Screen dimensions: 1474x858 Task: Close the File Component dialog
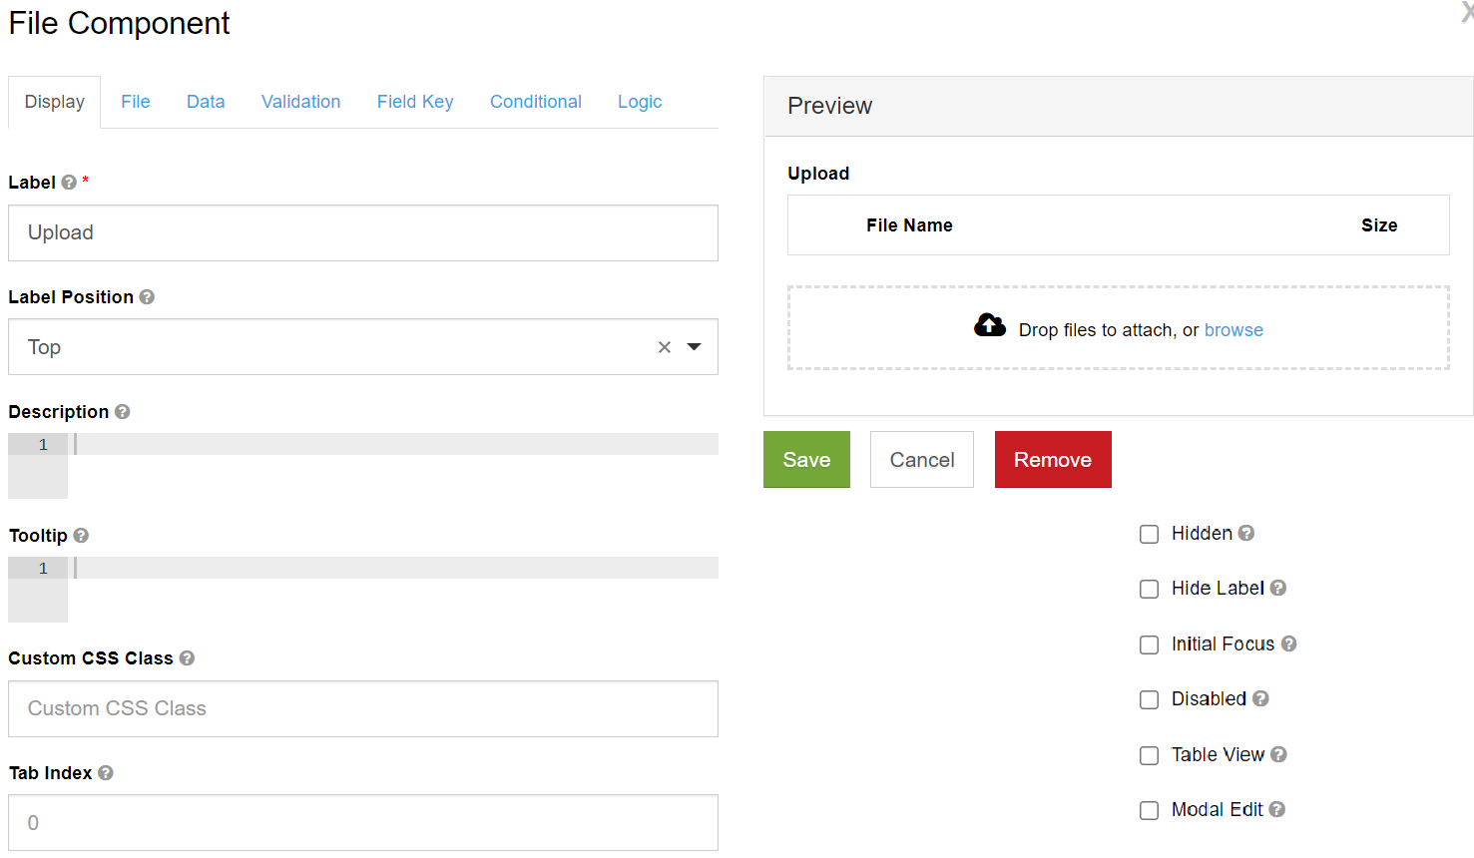[x=1467, y=11]
